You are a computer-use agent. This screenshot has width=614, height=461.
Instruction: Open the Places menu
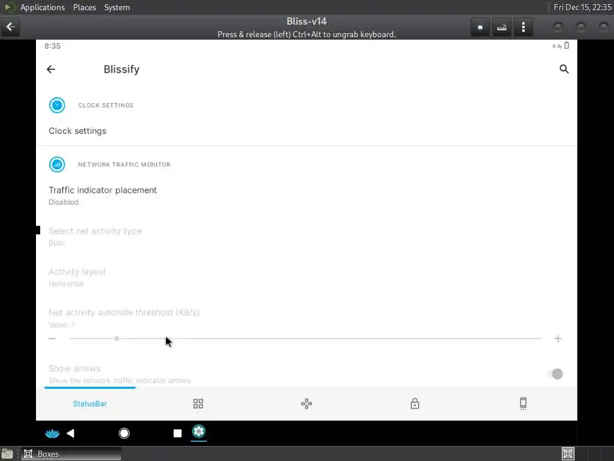(85, 7)
